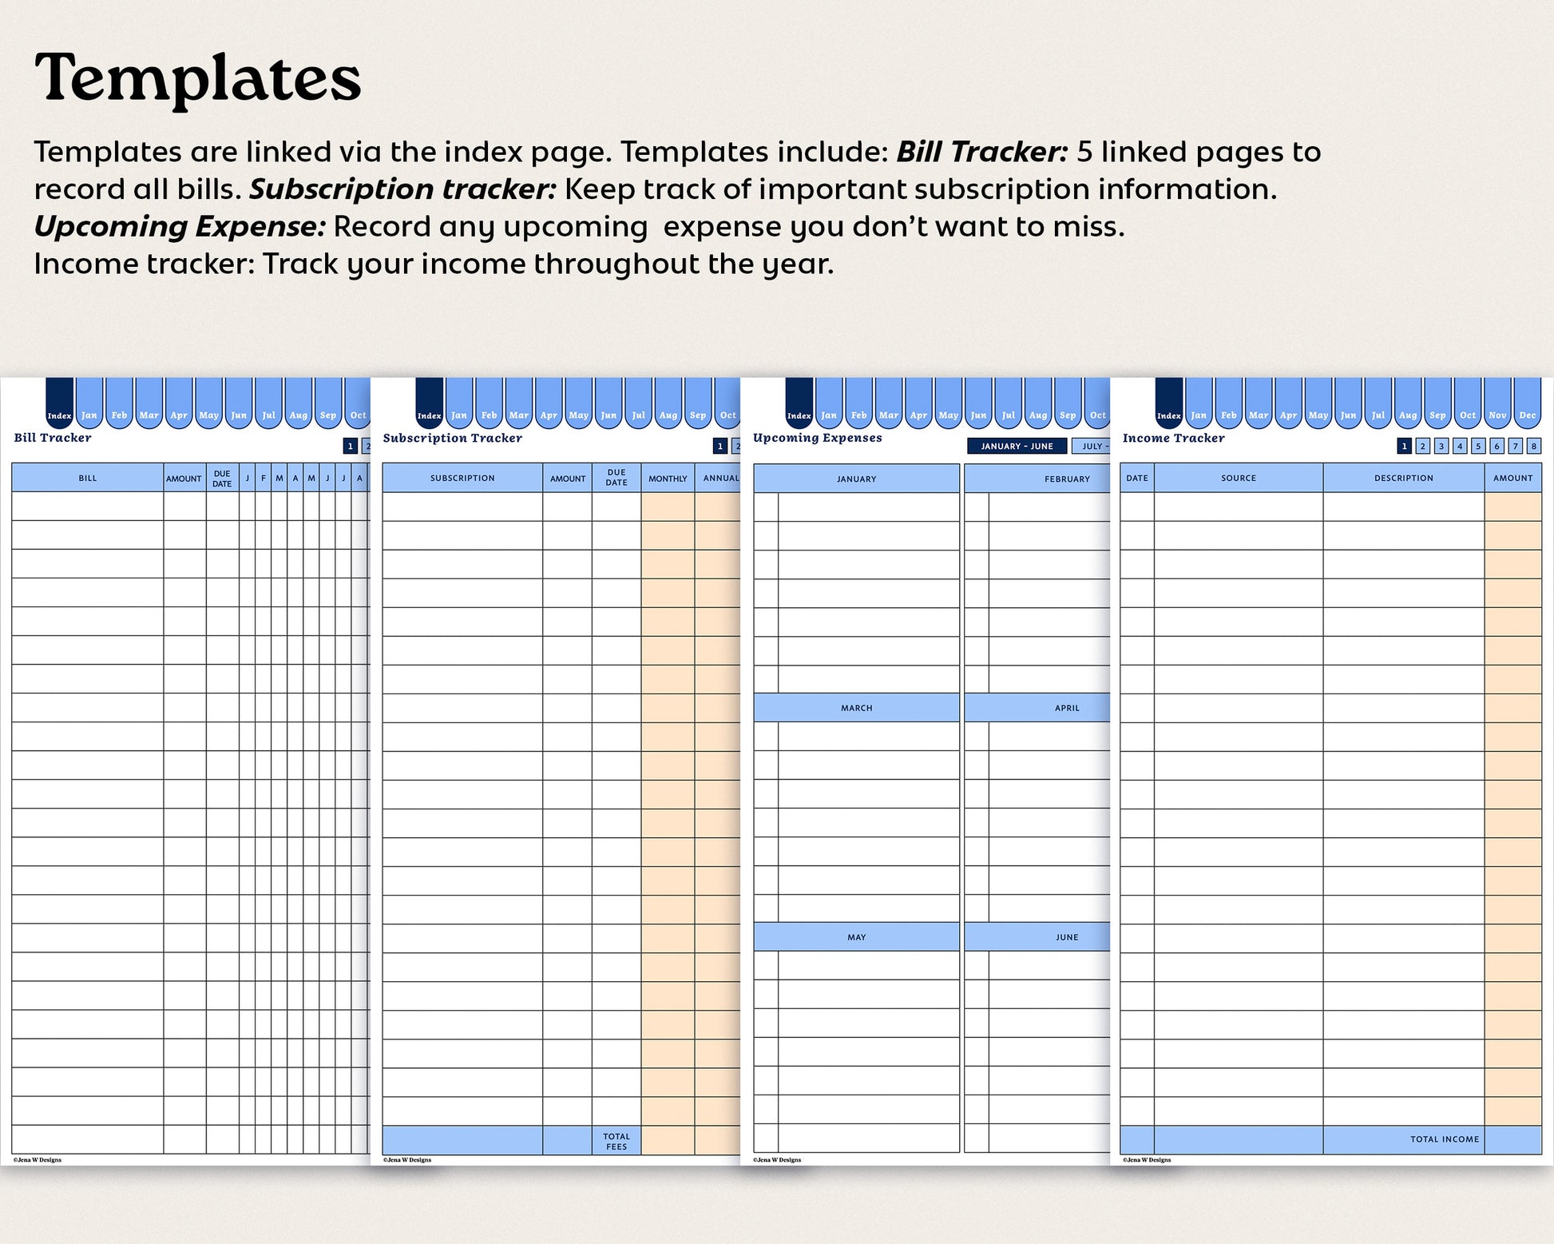Click the first line under MARCH header

coord(868,736)
